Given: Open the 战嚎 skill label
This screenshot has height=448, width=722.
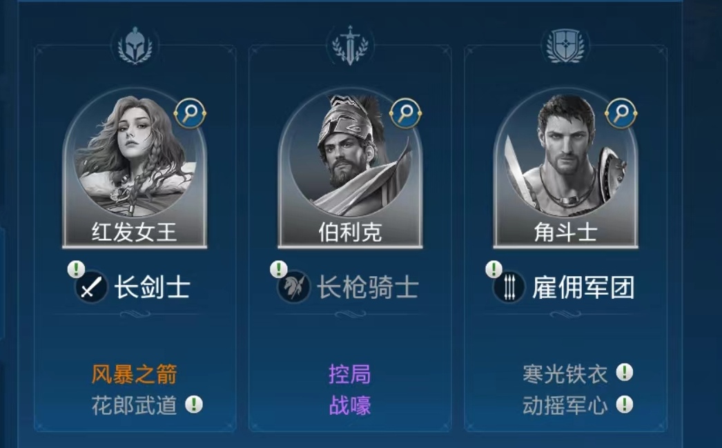Looking at the screenshot, I should 350,406.
